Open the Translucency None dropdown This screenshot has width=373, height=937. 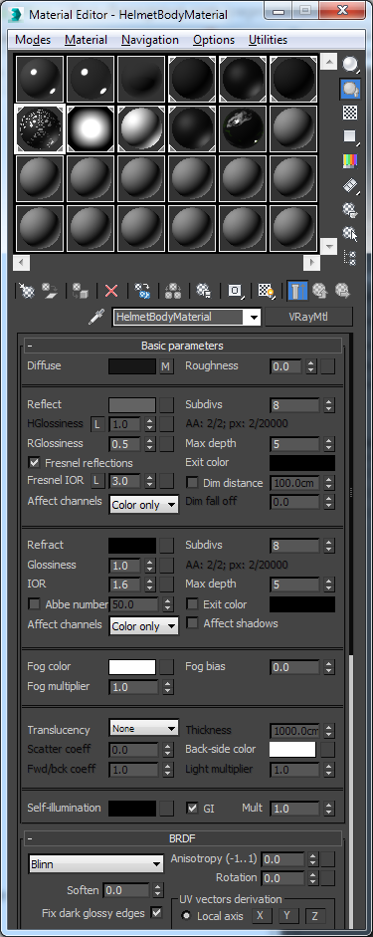(144, 729)
